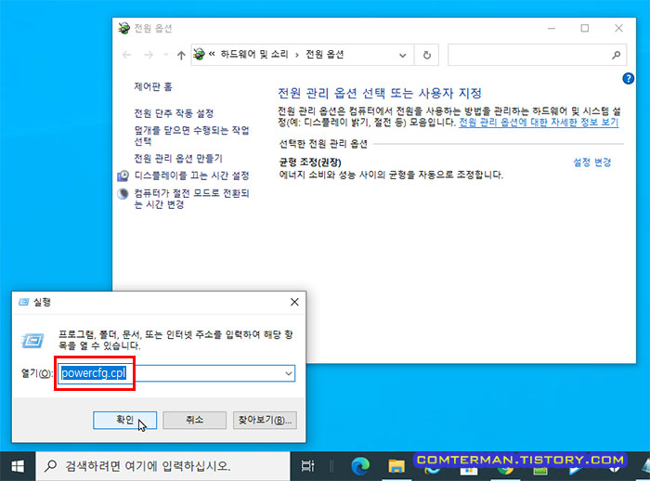
Task: Launch Microsoft Edge from the taskbar
Action: (360, 466)
